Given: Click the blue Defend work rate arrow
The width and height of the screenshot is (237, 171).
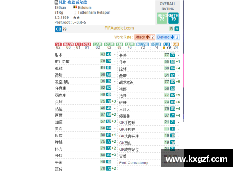Looking at the screenshot, I should (172, 37).
